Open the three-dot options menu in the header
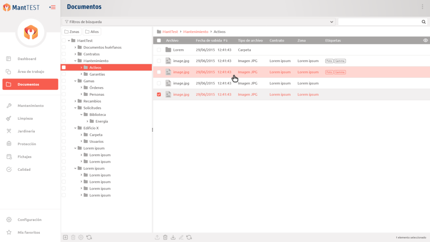Image resolution: width=430 pixels, height=242 pixels. click(x=422, y=7)
